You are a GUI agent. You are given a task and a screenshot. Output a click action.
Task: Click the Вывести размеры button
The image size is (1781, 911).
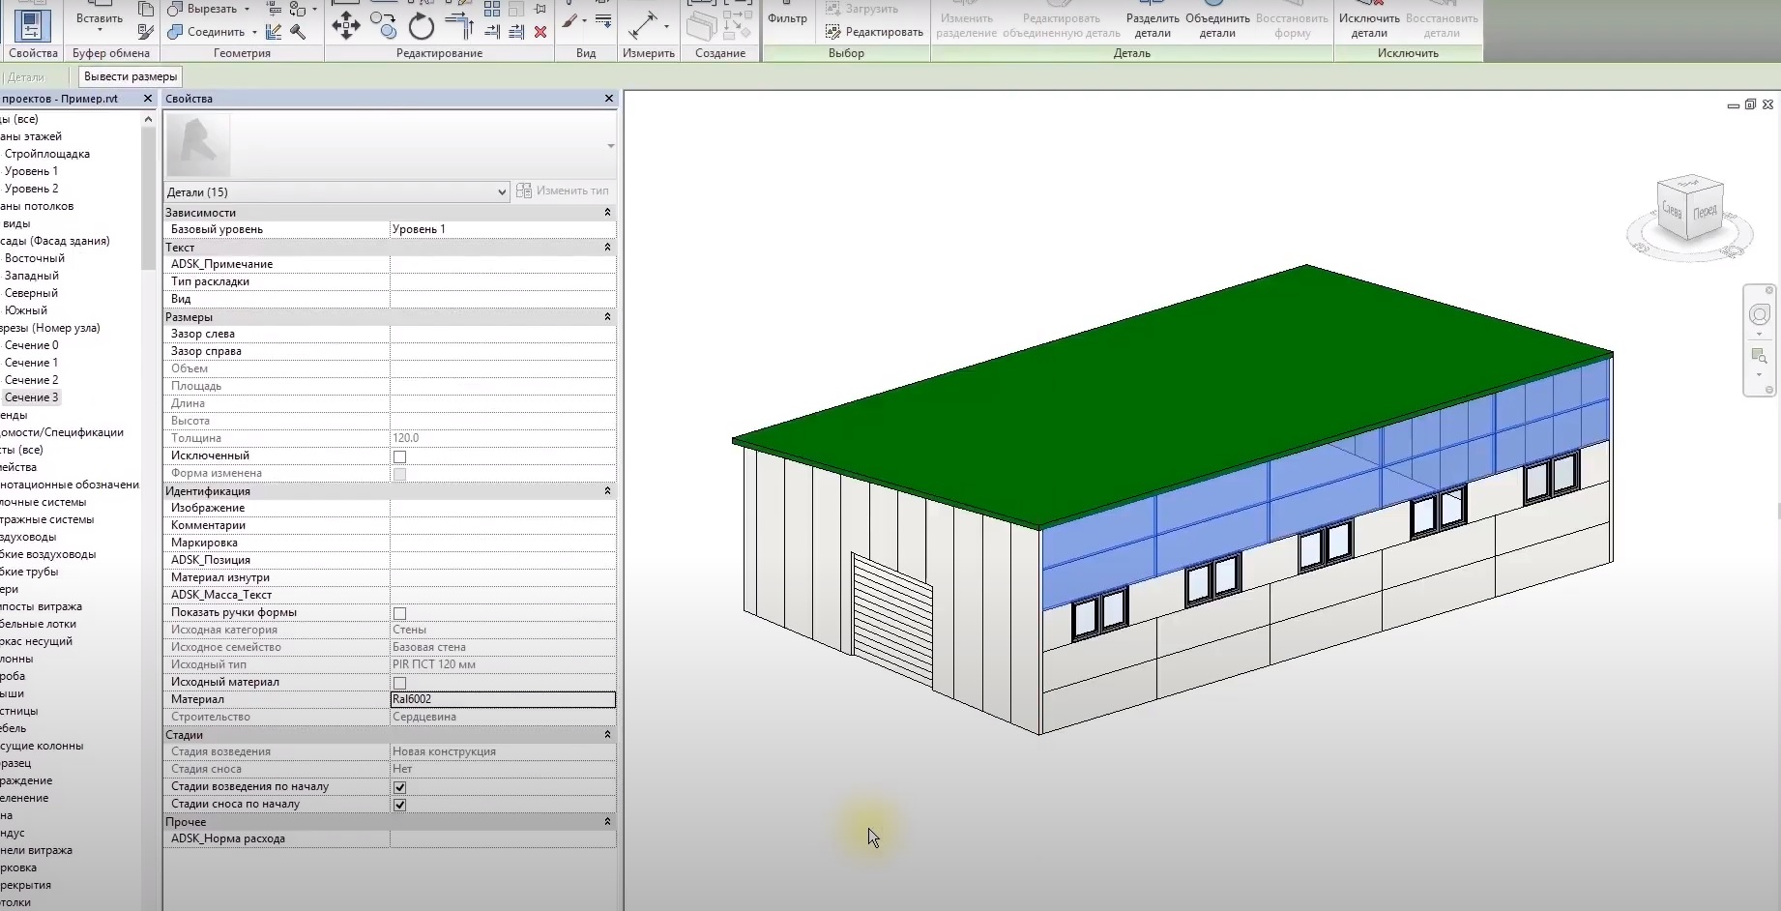(x=131, y=76)
